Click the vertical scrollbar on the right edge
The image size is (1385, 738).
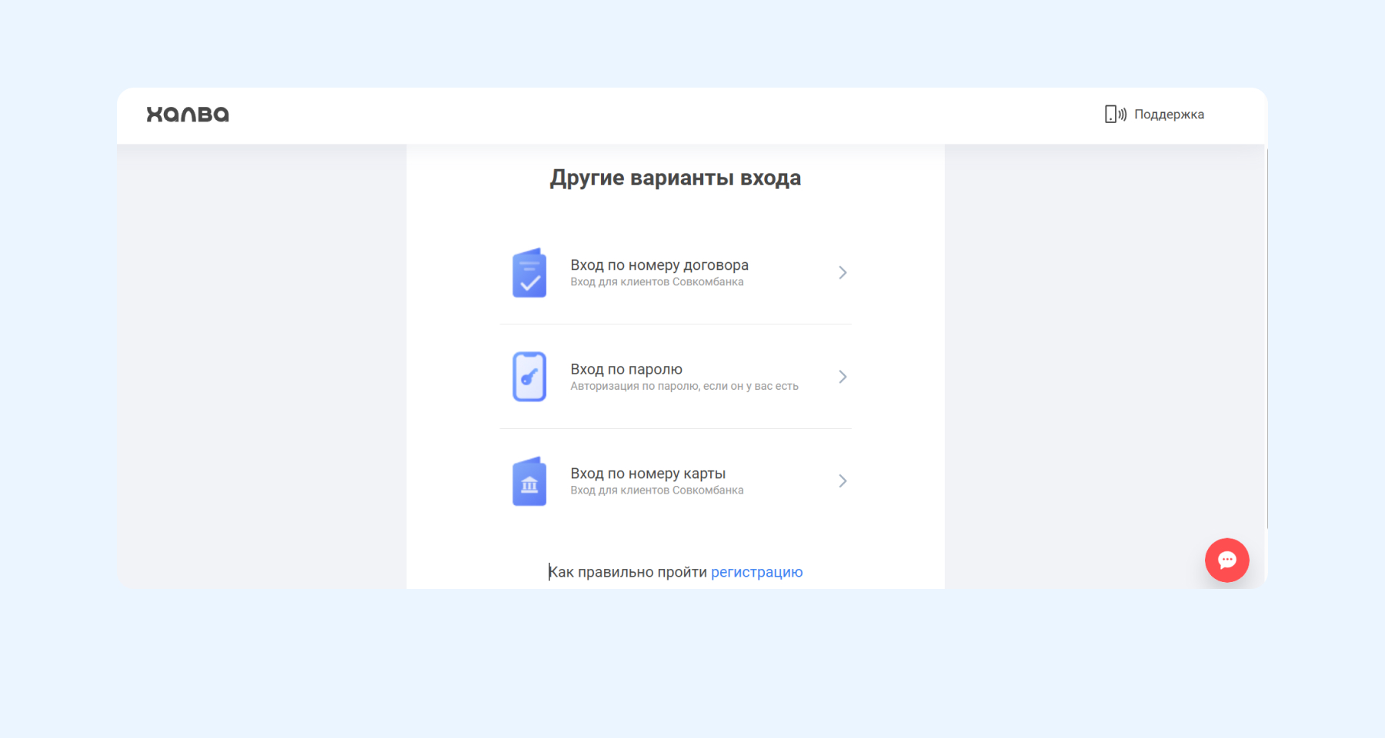1267,338
